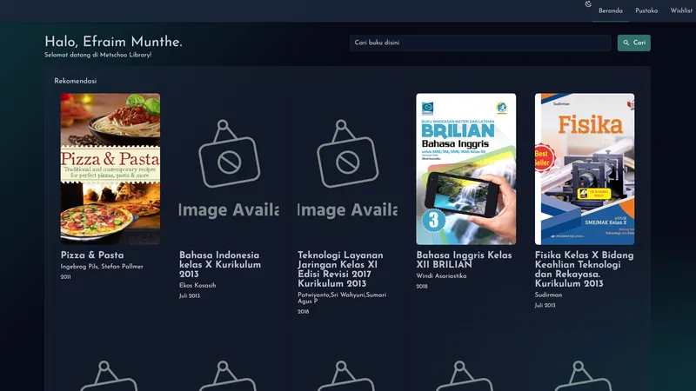Click author text 'Sudirman' under Fisika

(548, 295)
